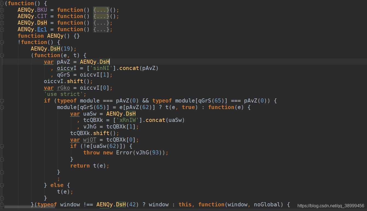Click the function AENQy() {} declaration

coord(49,36)
